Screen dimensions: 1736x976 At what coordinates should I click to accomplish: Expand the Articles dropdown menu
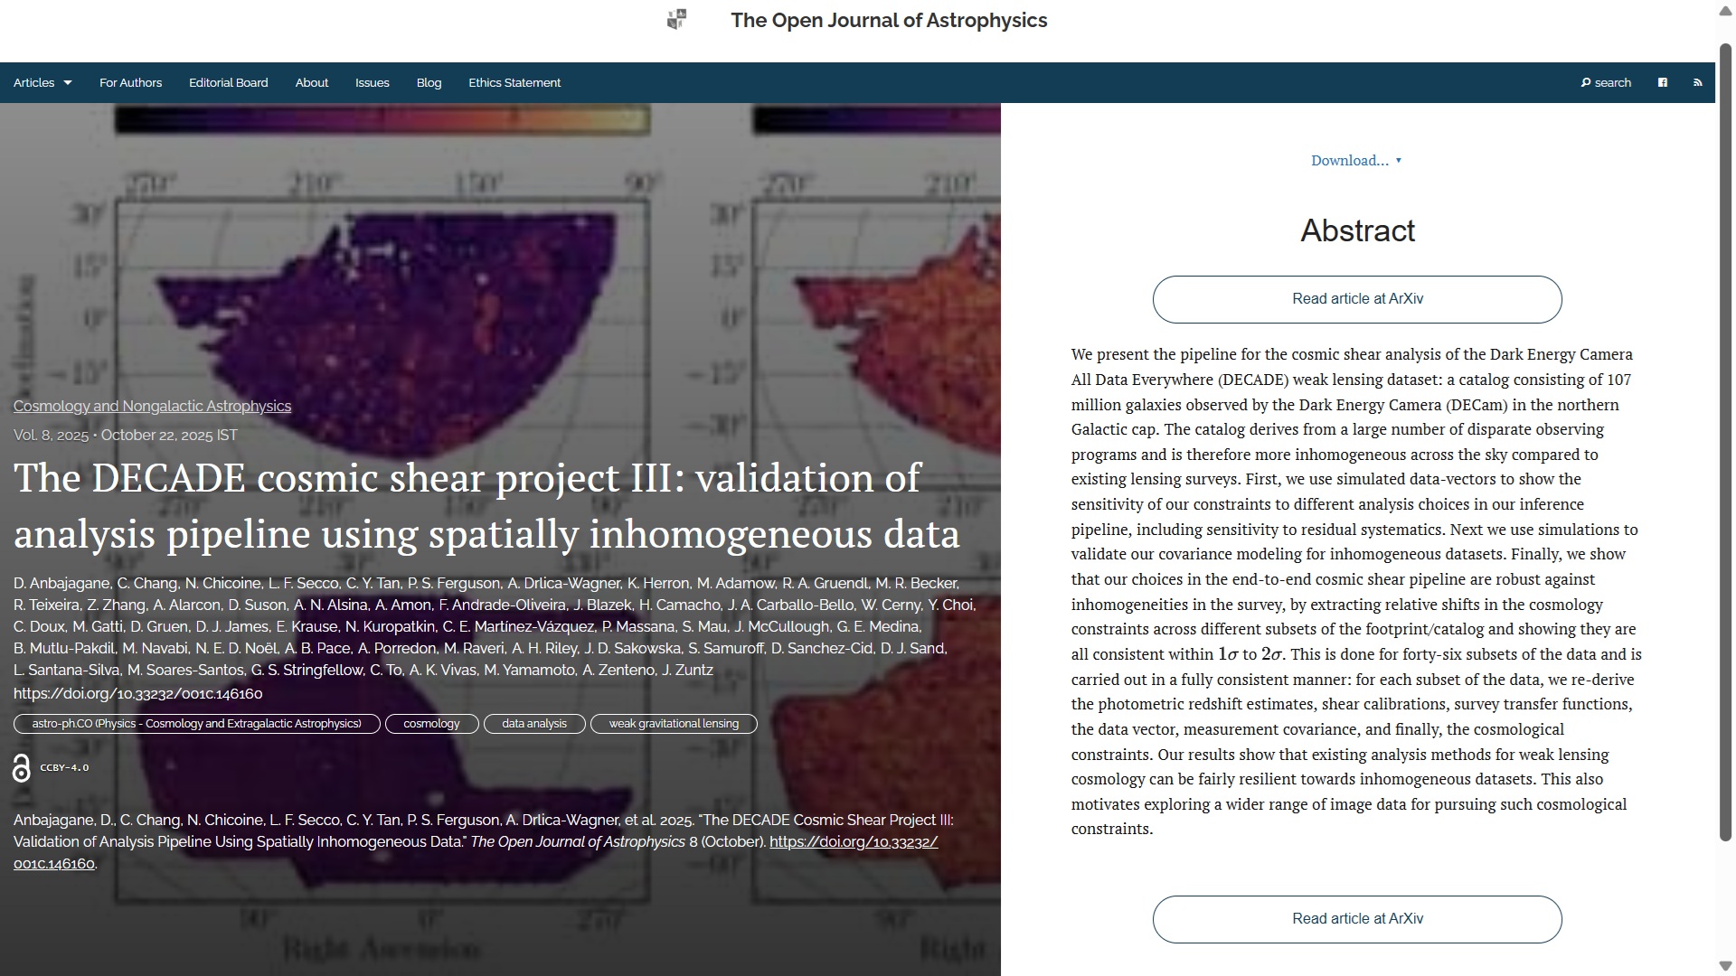tap(42, 82)
